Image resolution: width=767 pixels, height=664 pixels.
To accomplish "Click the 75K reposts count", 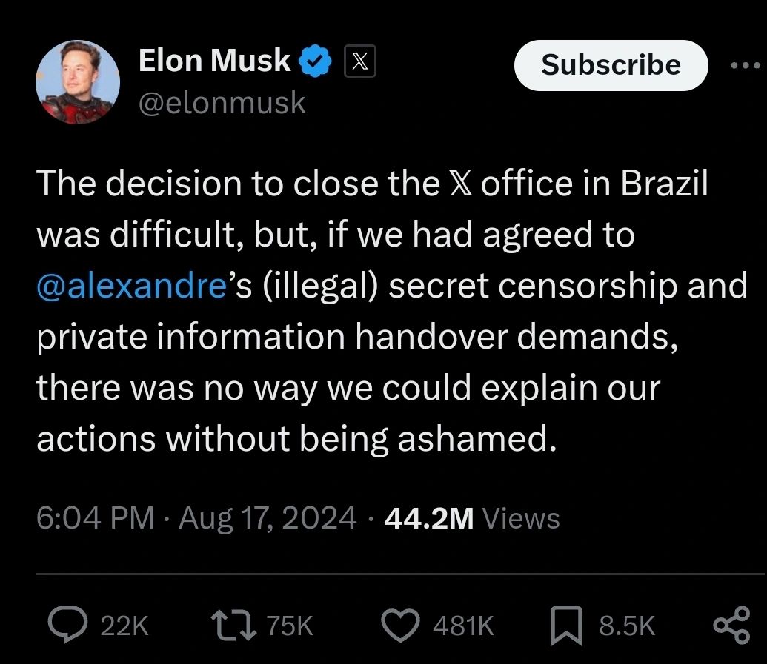I will click(289, 626).
